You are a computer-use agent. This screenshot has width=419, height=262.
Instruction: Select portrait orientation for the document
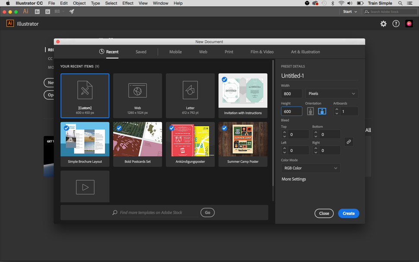click(310, 111)
